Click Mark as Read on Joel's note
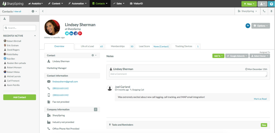The width and height of the screenshot is (275, 133). click(260, 99)
